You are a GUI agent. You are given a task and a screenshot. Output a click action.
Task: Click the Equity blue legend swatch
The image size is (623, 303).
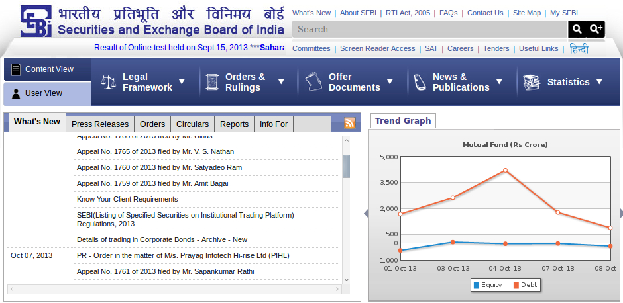[477, 284]
